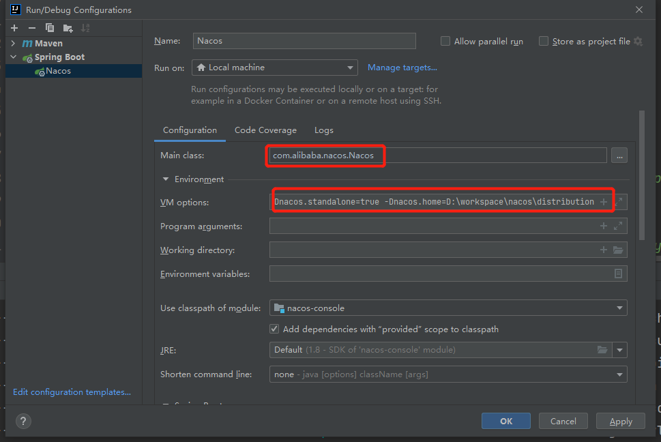Insert macro in Working directory field

[x=604, y=250]
